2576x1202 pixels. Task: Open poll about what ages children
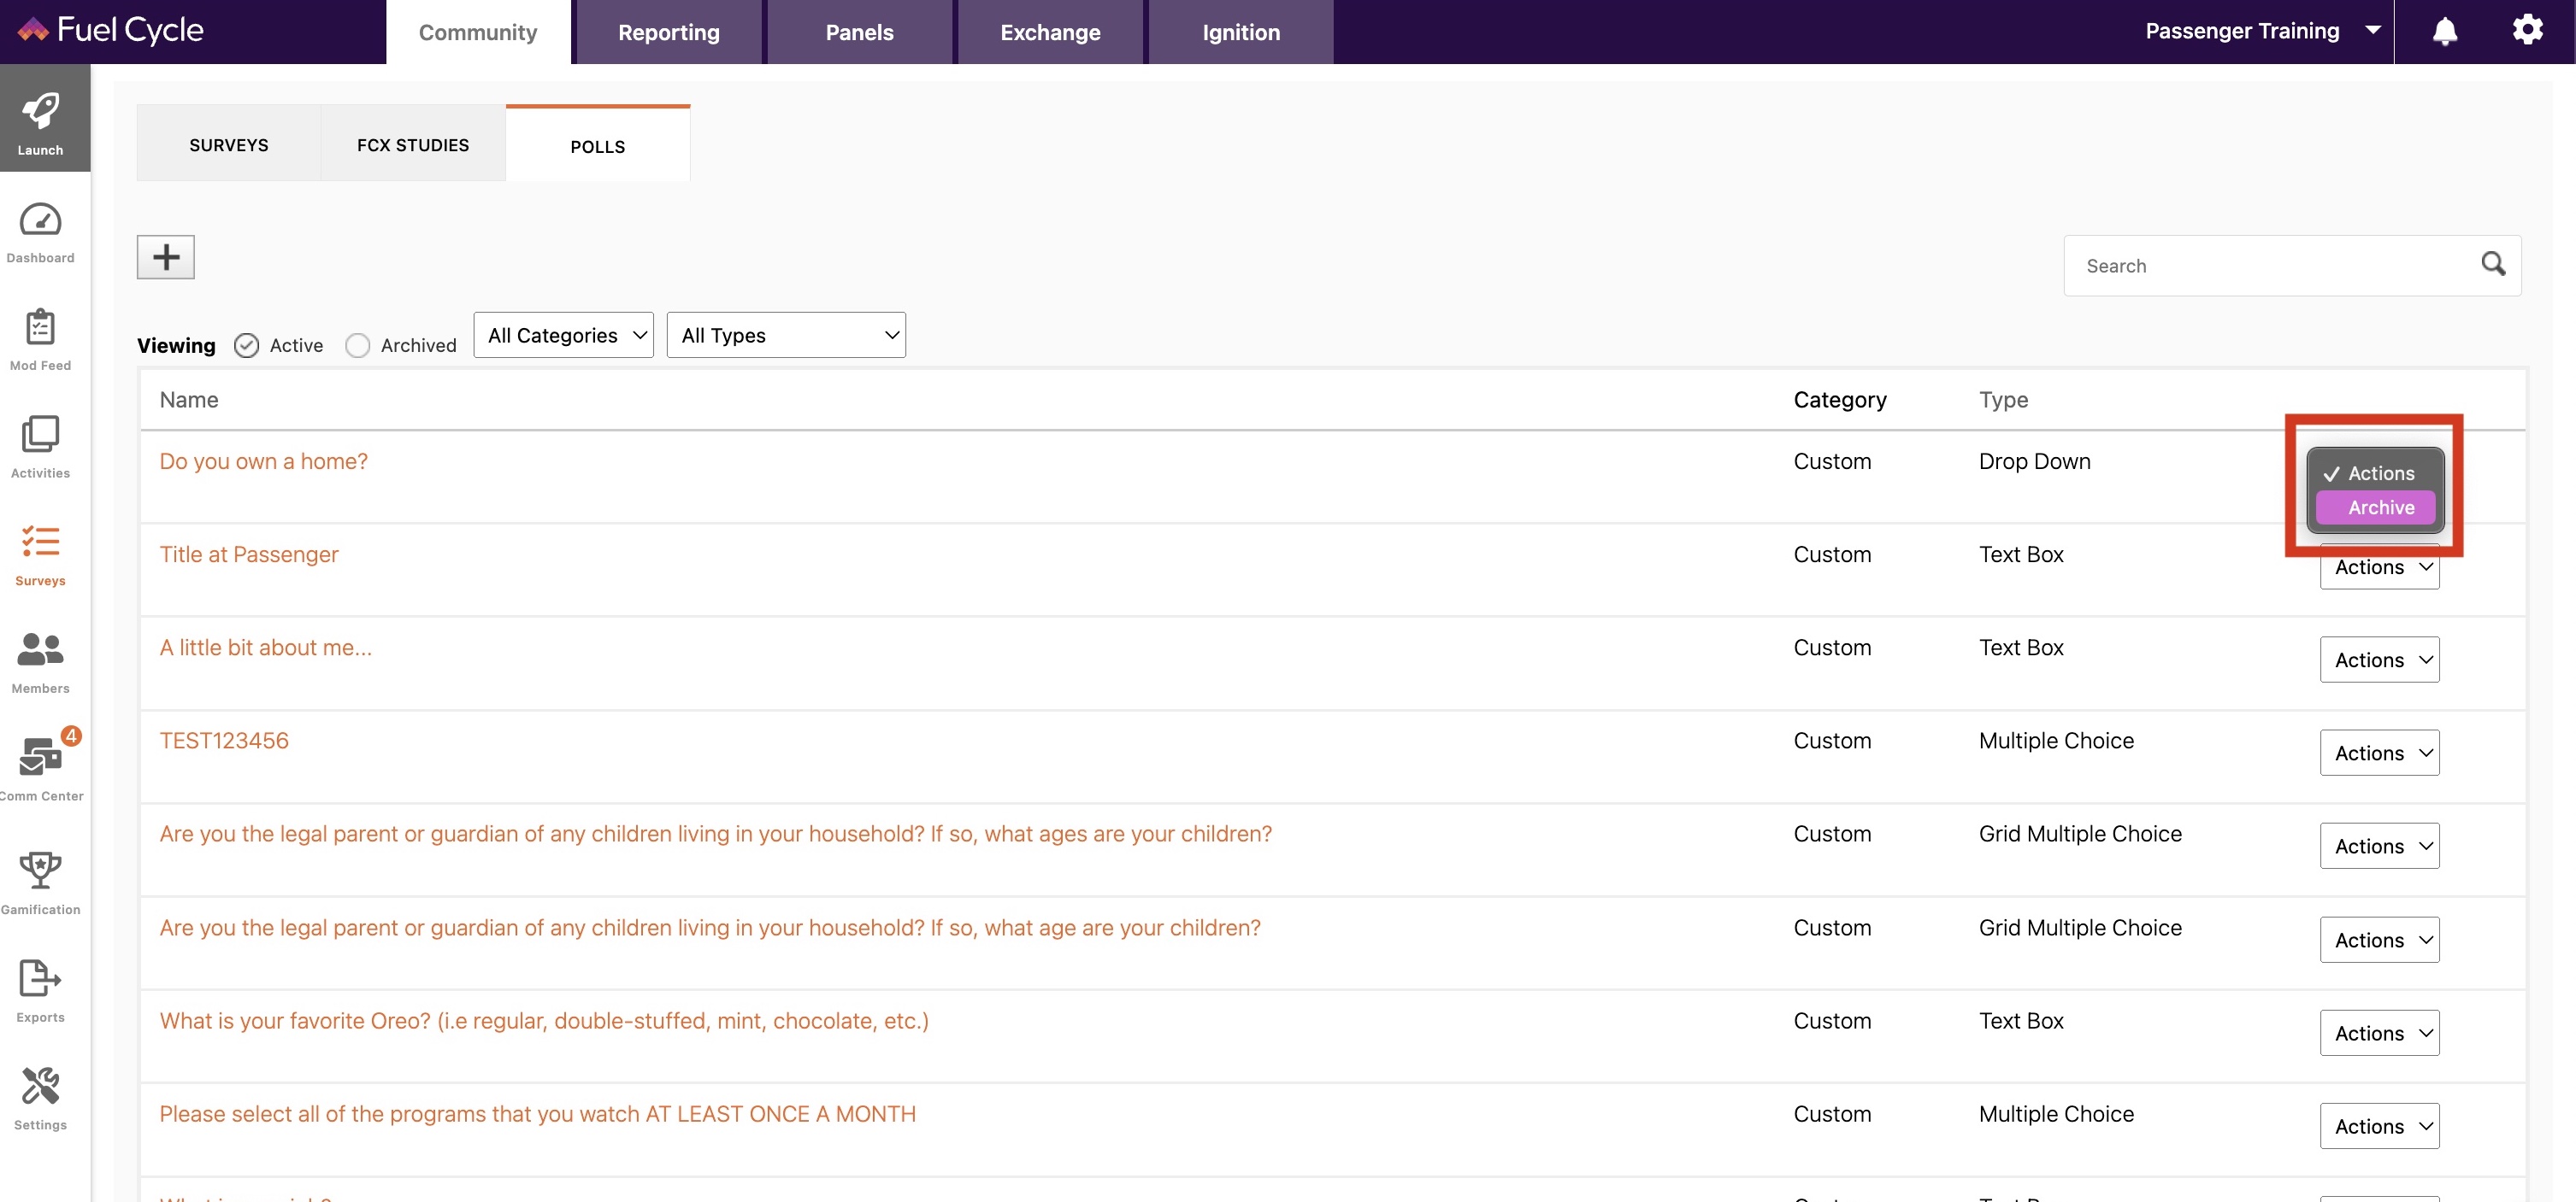click(x=716, y=835)
